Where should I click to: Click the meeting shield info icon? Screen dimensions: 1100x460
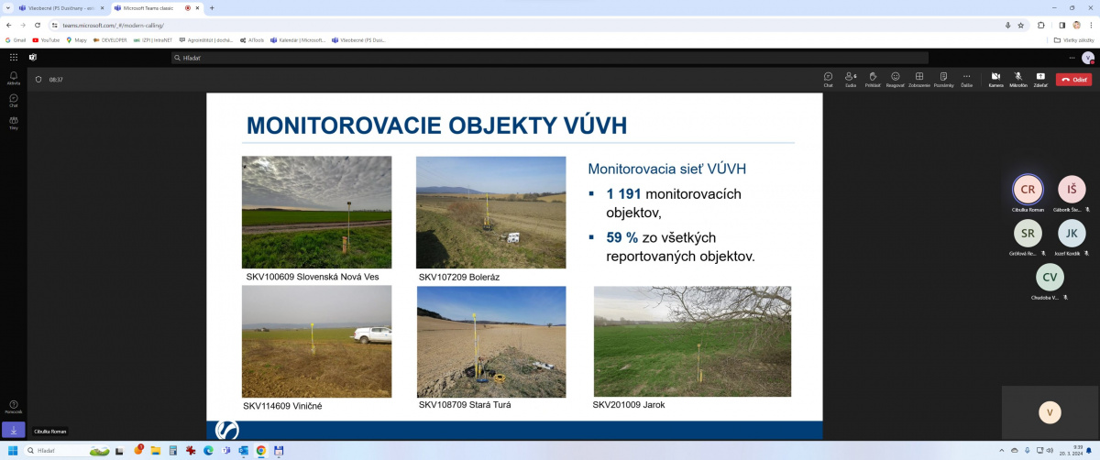click(x=38, y=80)
